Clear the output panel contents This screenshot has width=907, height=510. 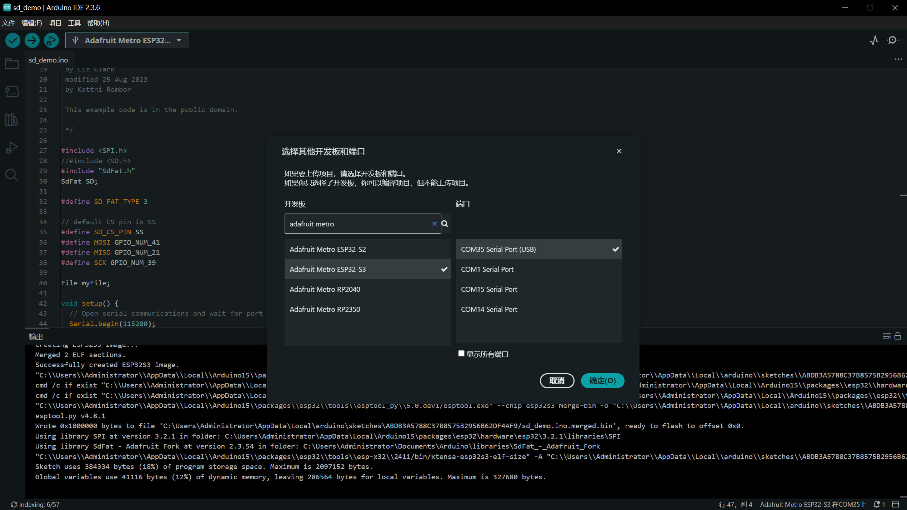pyautogui.click(x=887, y=336)
